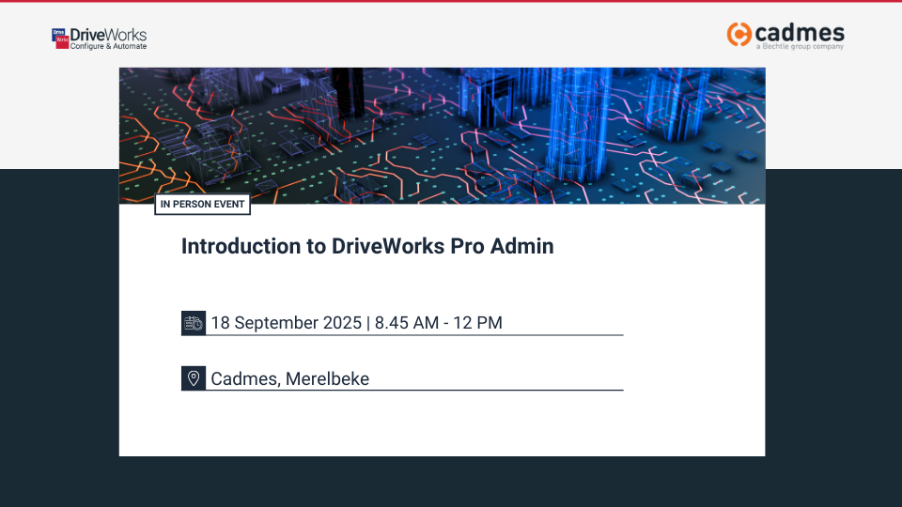This screenshot has width=902, height=507.
Task: Click the '18 September 2025' date text
Action: [x=286, y=323]
